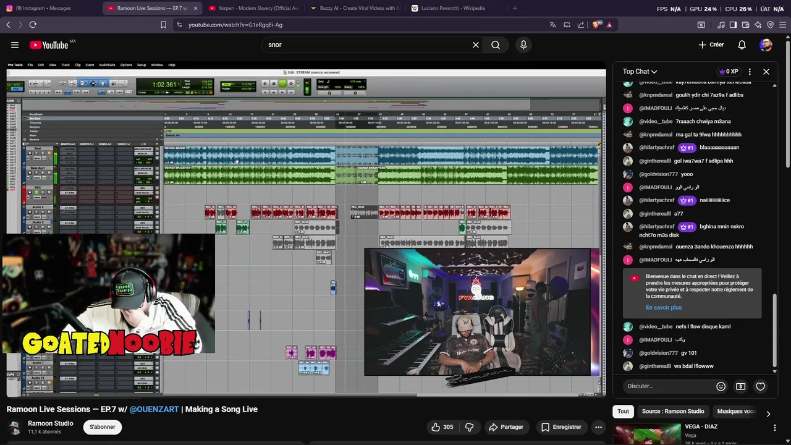The image size is (791, 445).
Task: Bookmark this page in the address bar
Action: (163, 25)
